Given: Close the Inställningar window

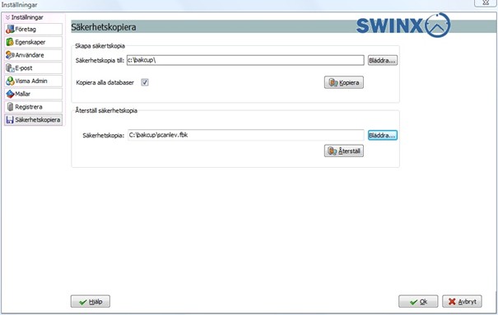Looking at the screenshot, I should click(486, 2).
